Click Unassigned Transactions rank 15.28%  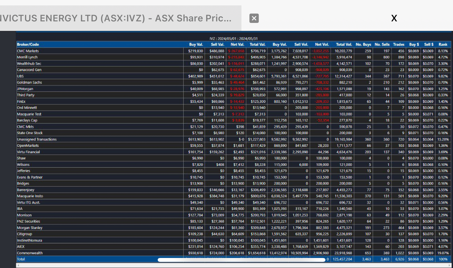pos(443,139)
